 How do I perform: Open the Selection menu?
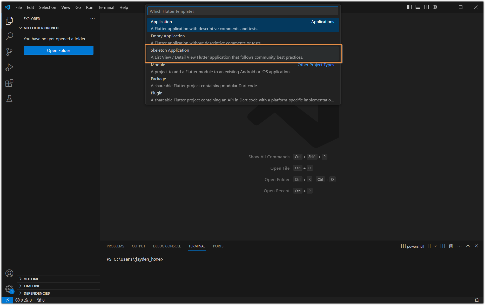point(48,7)
